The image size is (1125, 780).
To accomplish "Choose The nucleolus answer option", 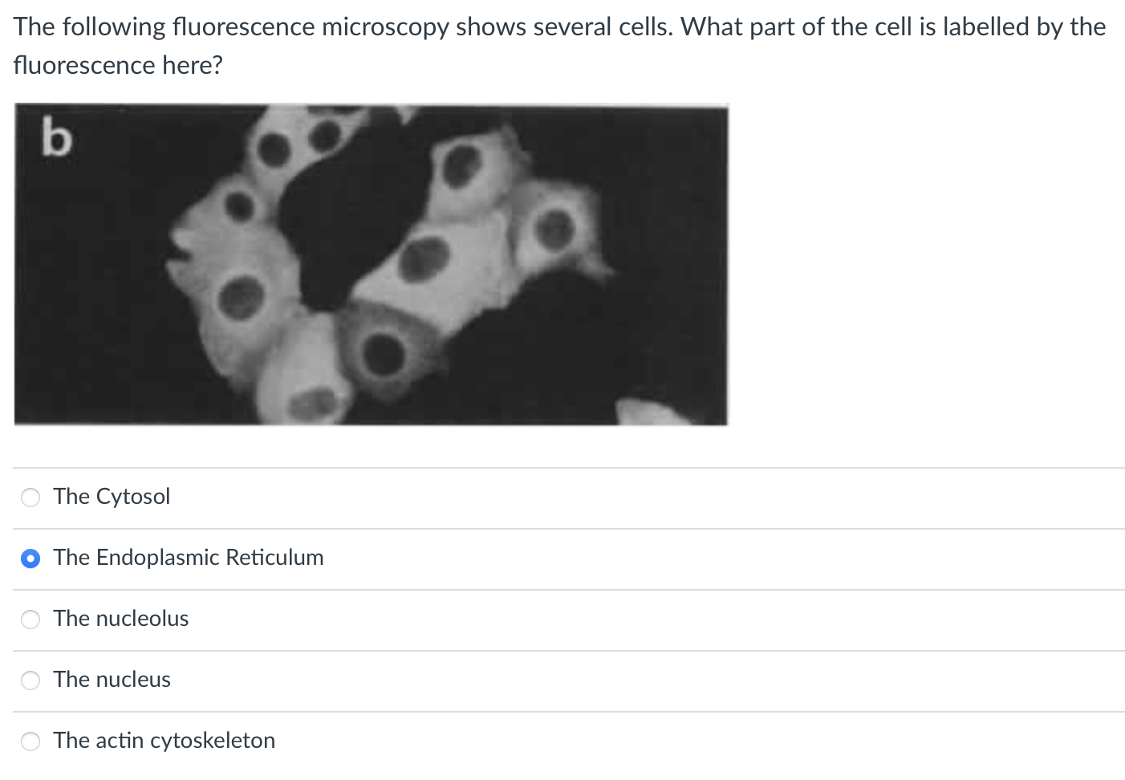I will click(30, 620).
